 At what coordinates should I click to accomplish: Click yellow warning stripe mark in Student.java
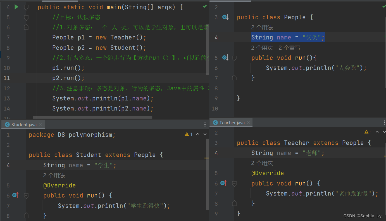pos(207,158)
